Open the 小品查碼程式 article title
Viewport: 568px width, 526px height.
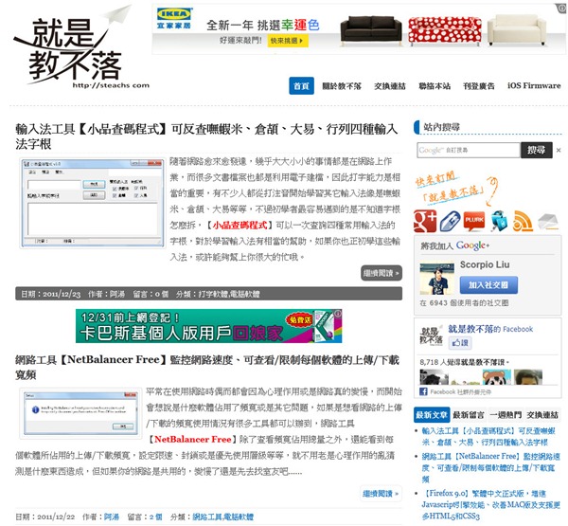[206, 136]
